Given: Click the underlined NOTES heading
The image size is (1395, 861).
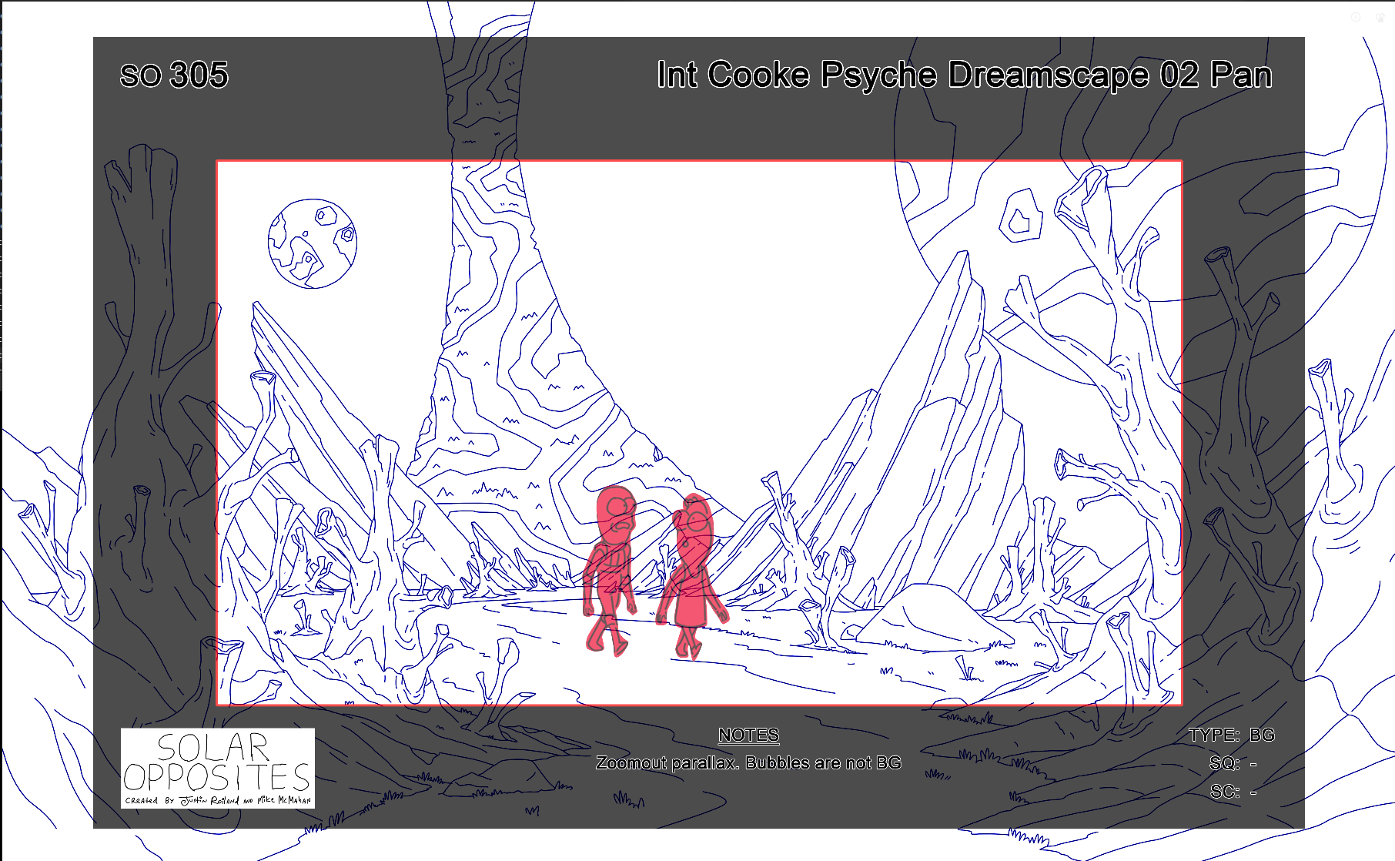Looking at the screenshot, I should point(748,735).
